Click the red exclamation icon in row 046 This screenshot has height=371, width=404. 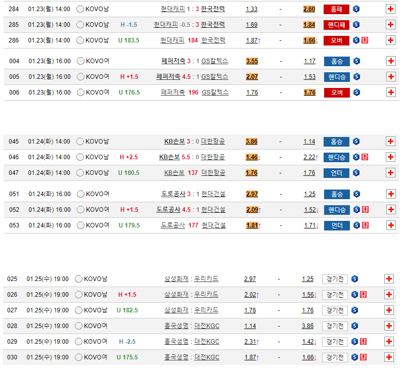tap(365, 157)
